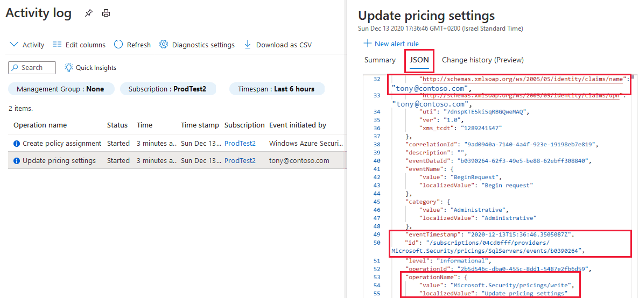Screen dimensions: 639x298
Task: Switch to the Summary tab
Action: tap(380, 60)
